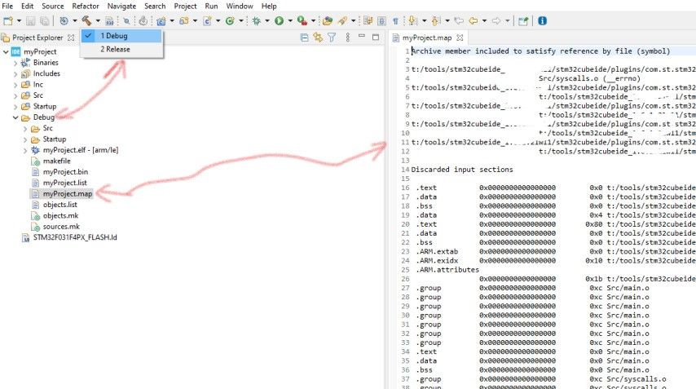Expand the Includes tree node
The height and width of the screenshot is (389, 696).
click(x=15, y=74)
